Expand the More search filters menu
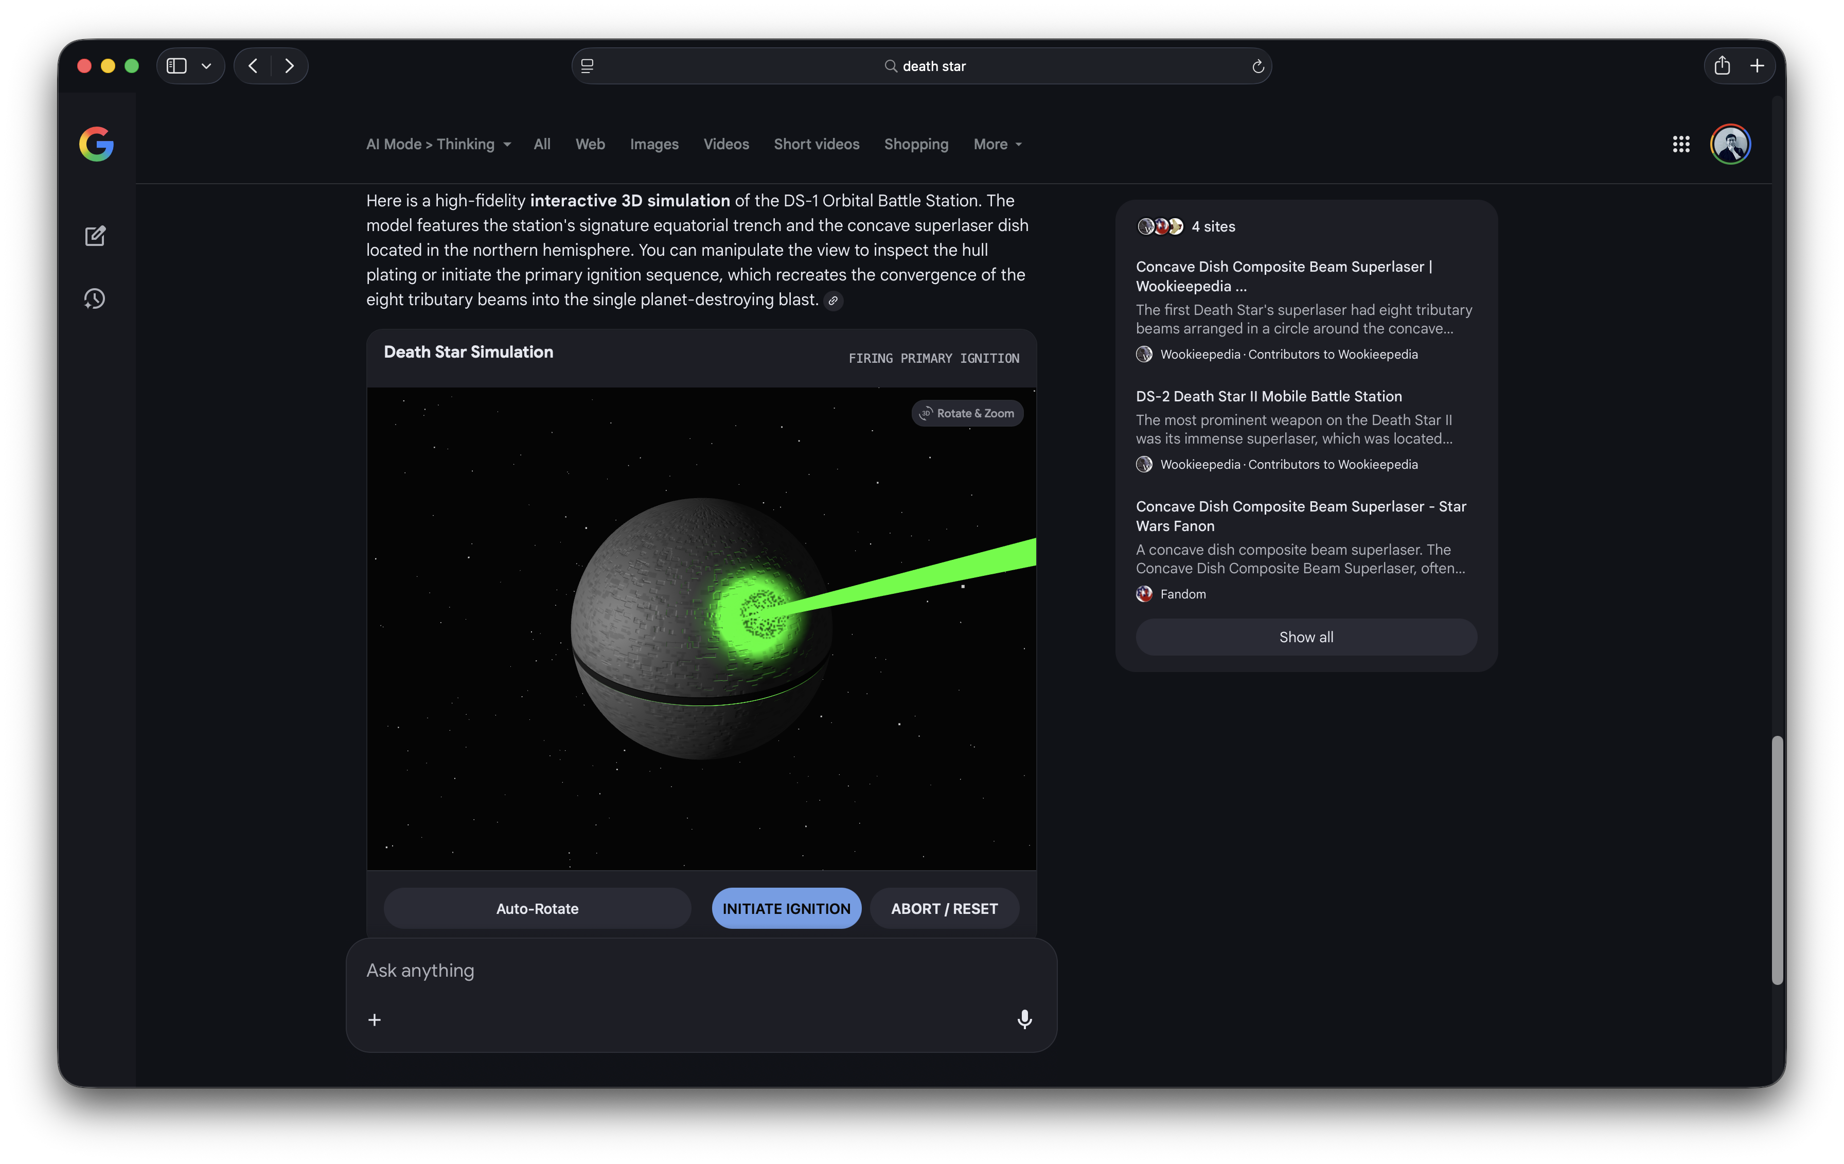The image size is (1844, 1164). 998,144
